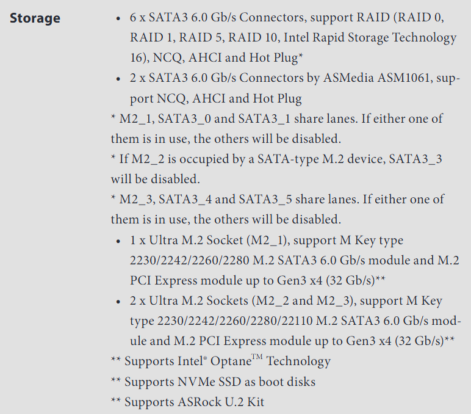Click the port NCQ, AHCI and Hot Plug line
The height and width of the screenshot is (414, 471).
click(216, 98)
